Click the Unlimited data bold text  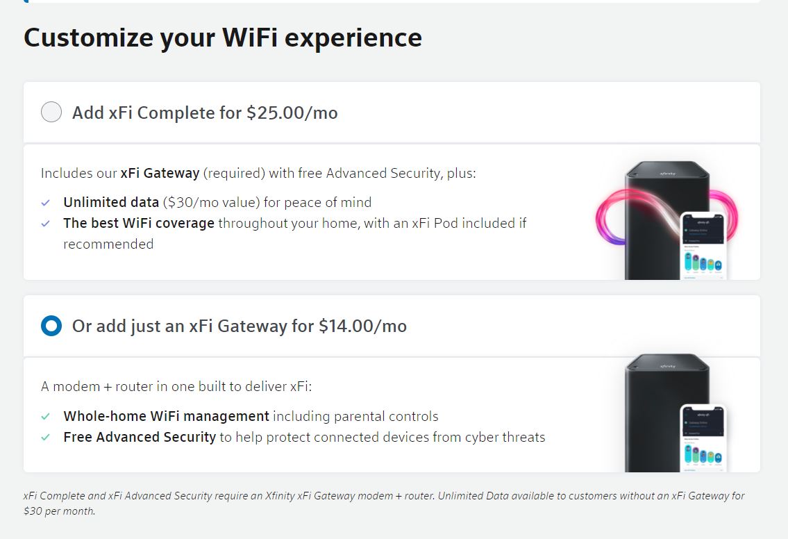click(111, 202)
